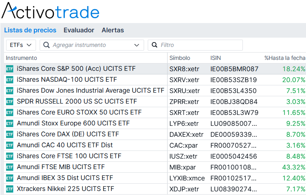Expand the Agregar instrumento dropdown arrow
The width and height of the screenshot is (306, 195).
[x=137, y=45]
